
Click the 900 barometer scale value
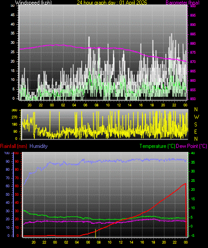click(193, 6)
